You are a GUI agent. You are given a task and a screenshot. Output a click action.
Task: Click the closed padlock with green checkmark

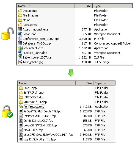tap(7, 111)
